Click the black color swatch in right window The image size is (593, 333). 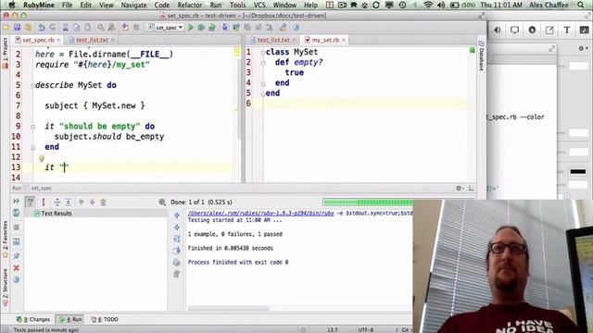click(578, 172)
